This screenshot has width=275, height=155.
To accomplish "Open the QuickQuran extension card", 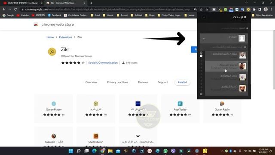I will (96, 137).
